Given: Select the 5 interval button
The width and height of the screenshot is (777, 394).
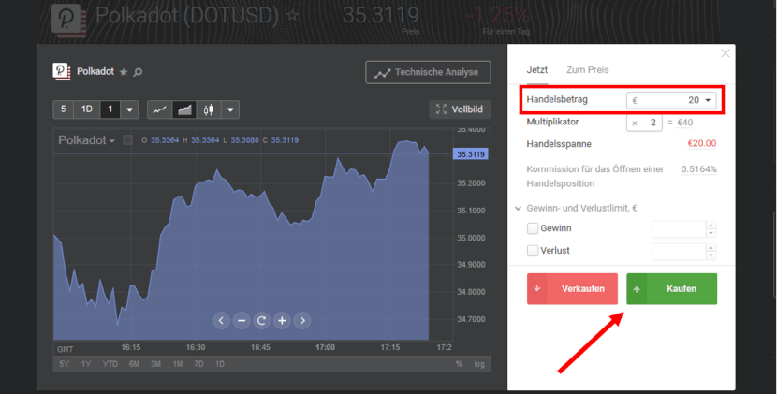Looking at the screenshot, I should (63, 109).
